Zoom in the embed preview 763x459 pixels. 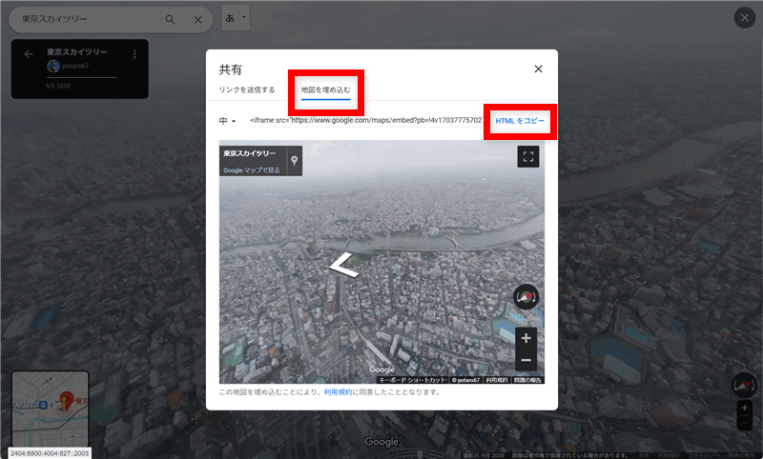pyautogui.click(x=526, y=338)
